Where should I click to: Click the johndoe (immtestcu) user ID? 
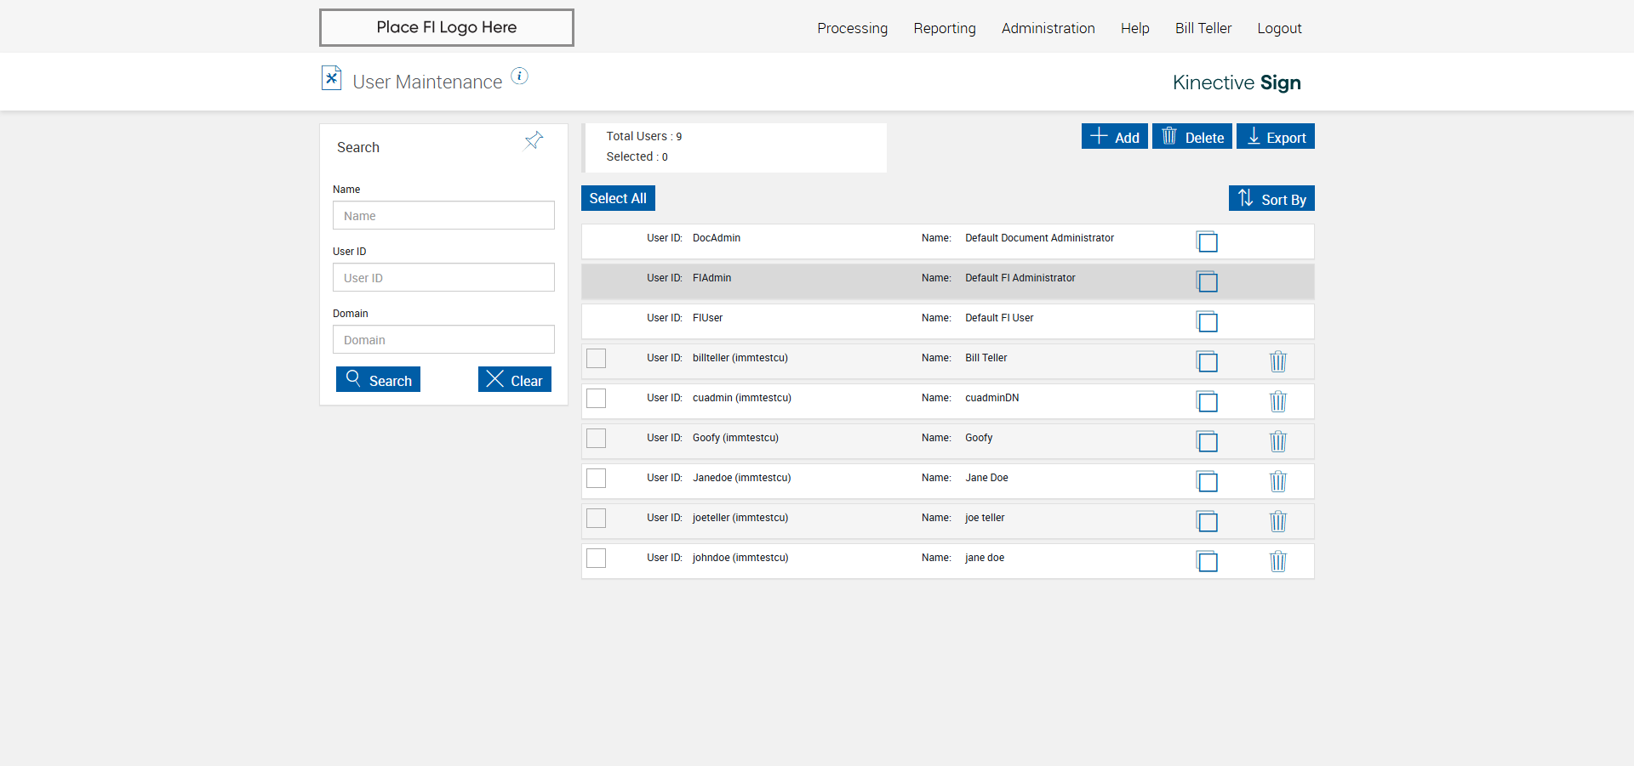click(x=740, y=558)
